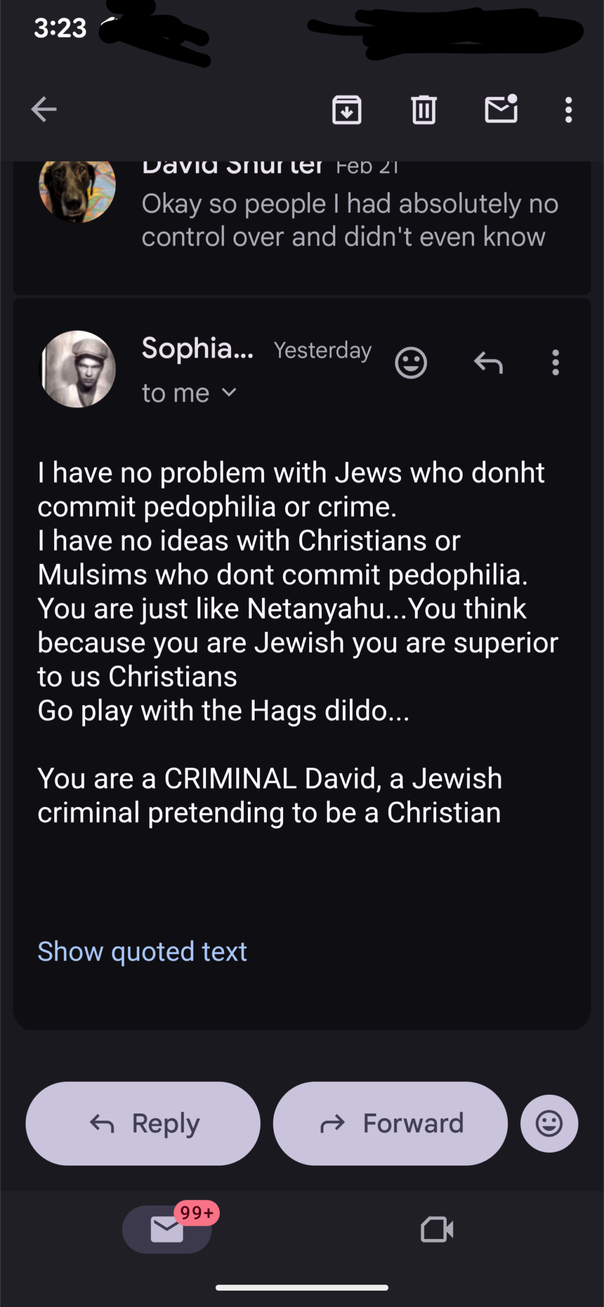Switch to the Mail tab
604x1307 pixels.
pyautogui.click(x=167, y=1229)
